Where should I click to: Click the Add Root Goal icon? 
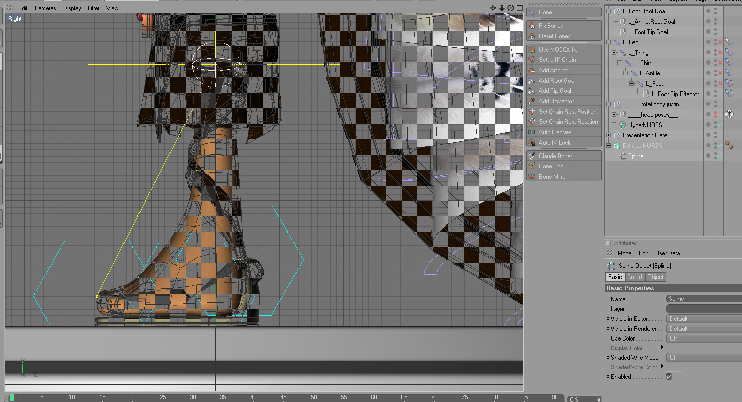531,81
